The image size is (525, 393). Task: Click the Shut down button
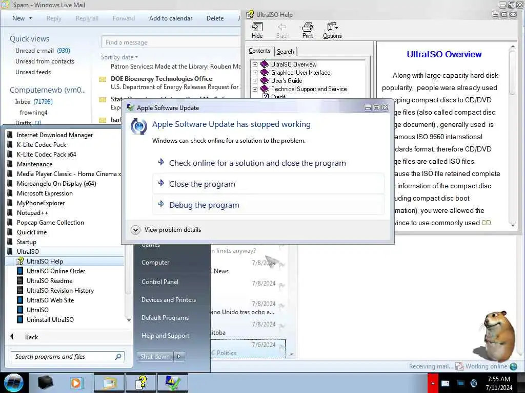pos(155,357)
